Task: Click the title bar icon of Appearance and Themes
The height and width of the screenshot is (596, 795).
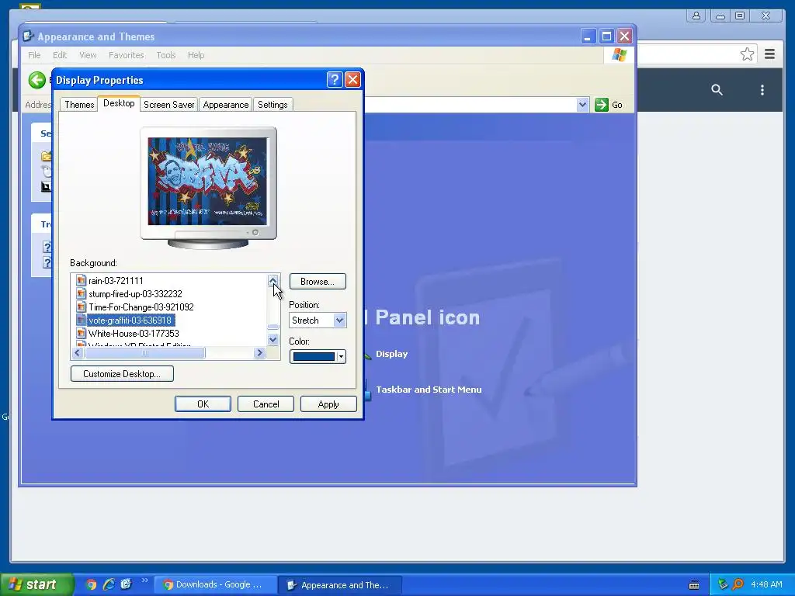Action: (x=29, y=36)
